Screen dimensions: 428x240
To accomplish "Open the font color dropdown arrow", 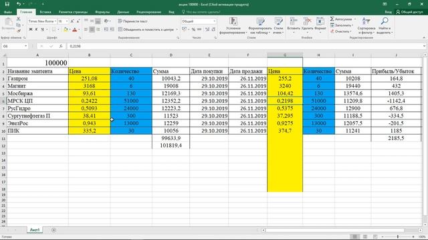I will [x=79, y=29].
